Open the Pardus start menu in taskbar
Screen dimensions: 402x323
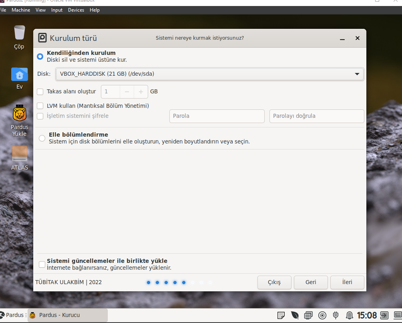(12, 315)
